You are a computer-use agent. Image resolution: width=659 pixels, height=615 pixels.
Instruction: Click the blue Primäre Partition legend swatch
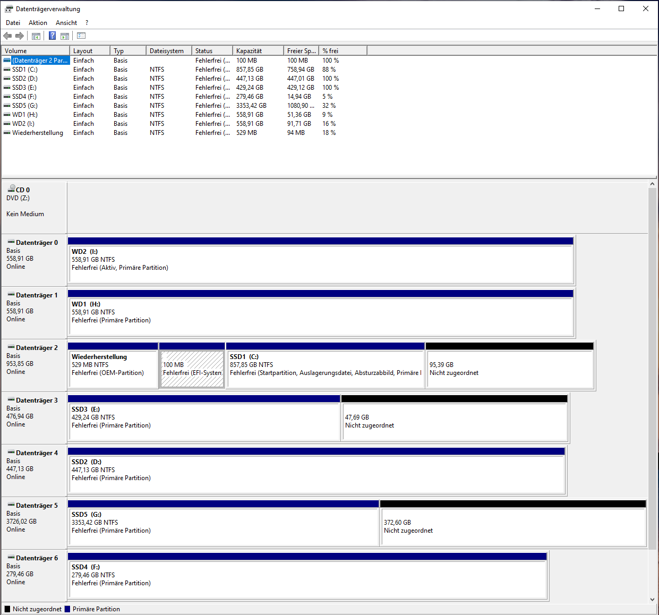67,609
